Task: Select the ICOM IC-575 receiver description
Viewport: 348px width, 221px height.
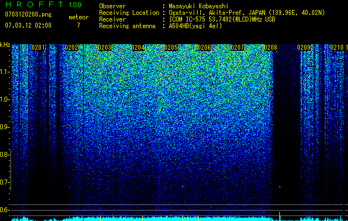Action: (222, 19)
